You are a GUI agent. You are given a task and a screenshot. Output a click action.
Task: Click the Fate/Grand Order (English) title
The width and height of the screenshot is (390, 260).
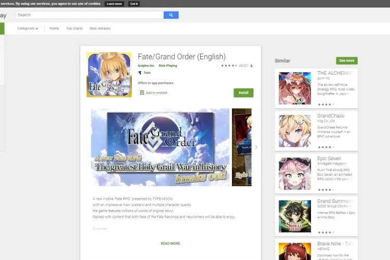pos(181,57)
